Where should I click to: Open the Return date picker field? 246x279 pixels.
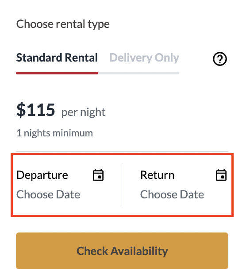pyautogui.click(x=177, y=185)
